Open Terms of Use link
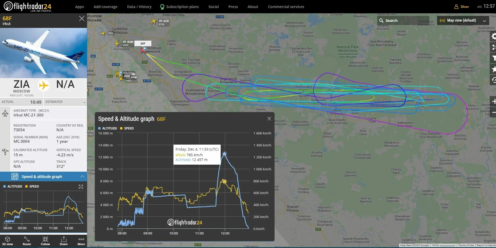This screenshot has width=496, height=248. coord(466,245)
